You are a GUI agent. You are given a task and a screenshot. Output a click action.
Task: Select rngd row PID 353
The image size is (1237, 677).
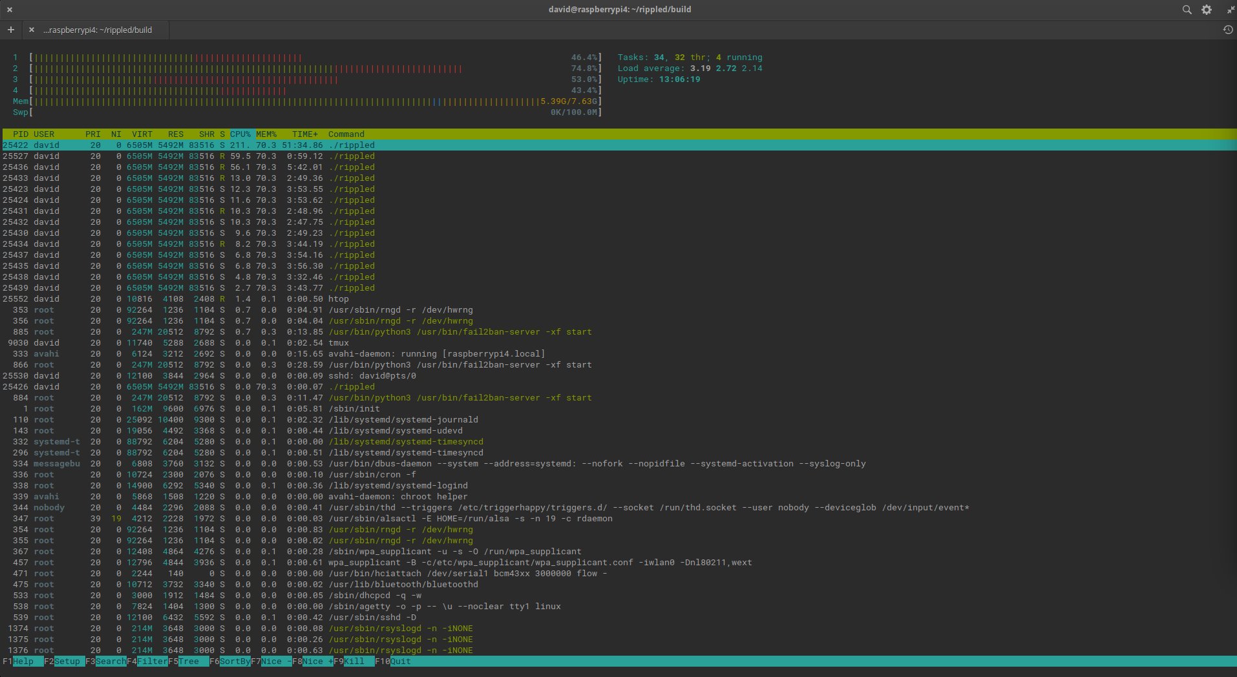(618, 310)
